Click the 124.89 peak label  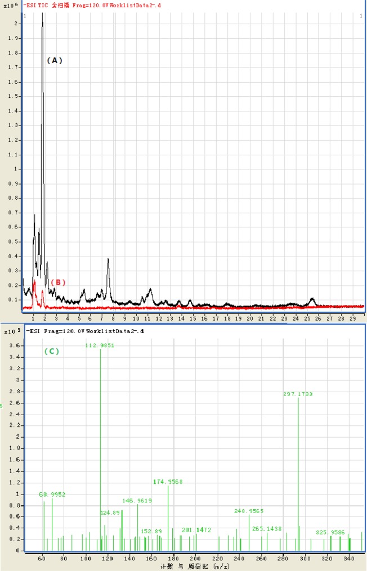pyautogui.click(x=110, y=512)
